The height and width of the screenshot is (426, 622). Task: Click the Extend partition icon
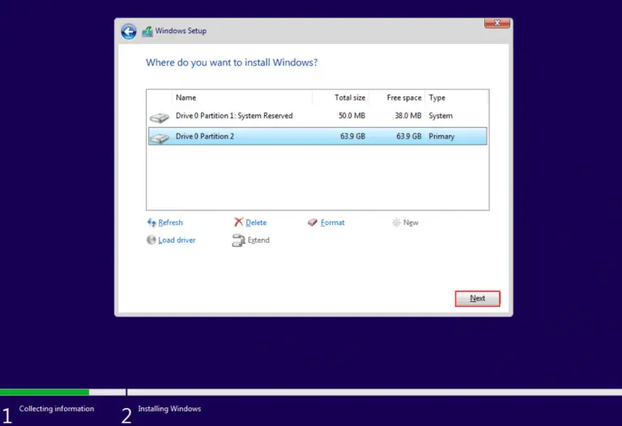238,241
